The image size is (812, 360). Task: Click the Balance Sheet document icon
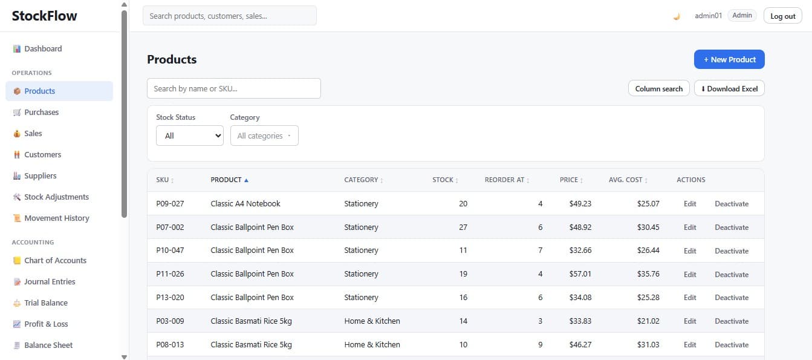pyautogui.click(x=17, y=345)
